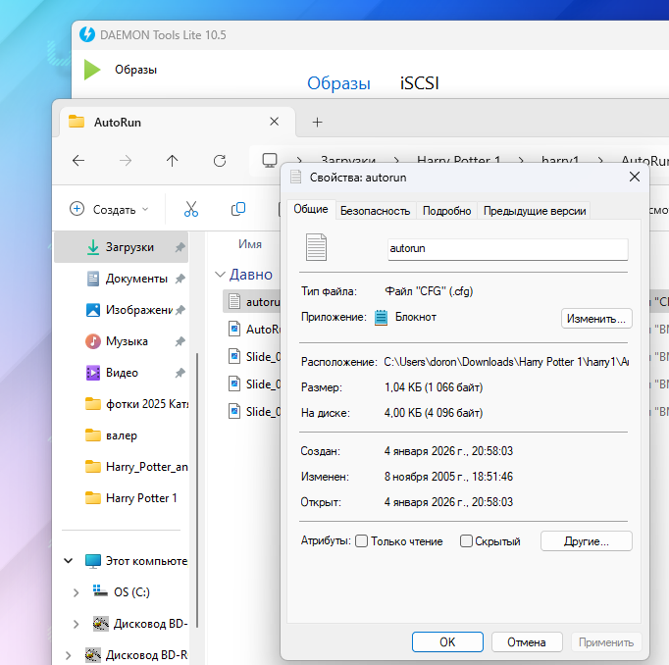Open the Создать dropdown menu
Screen dimensions: 669x665
tap(109, 209)
